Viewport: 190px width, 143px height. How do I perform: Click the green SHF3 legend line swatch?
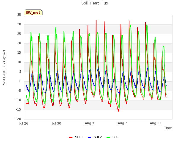(x=108, y=138)
